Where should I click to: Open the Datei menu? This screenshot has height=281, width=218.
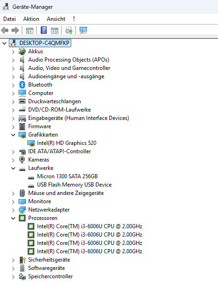point(10,19)
